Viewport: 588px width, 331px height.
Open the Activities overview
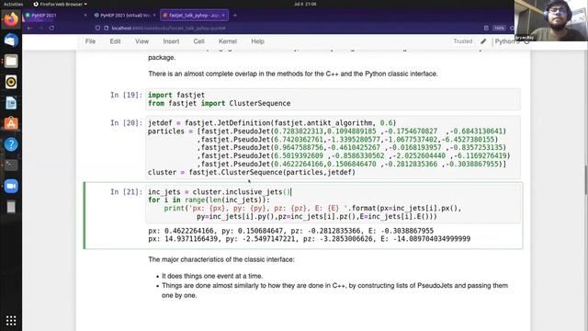13,4
